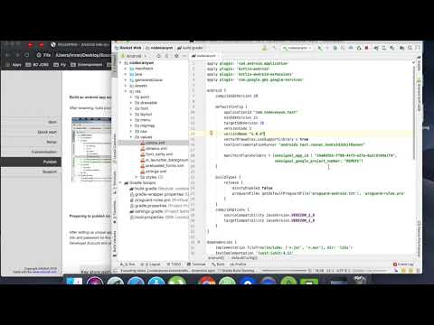The image size is (434, 325).
Task: Click the Debug bug toolbar icon
Action: 335,48
